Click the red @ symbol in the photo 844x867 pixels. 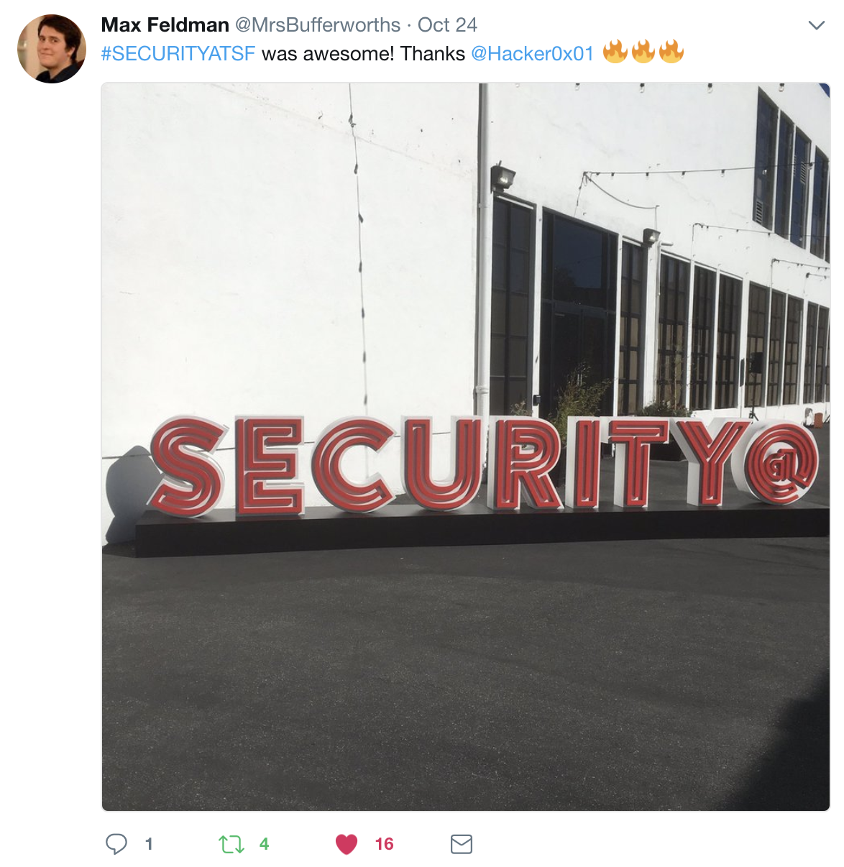tap(782, 464)
